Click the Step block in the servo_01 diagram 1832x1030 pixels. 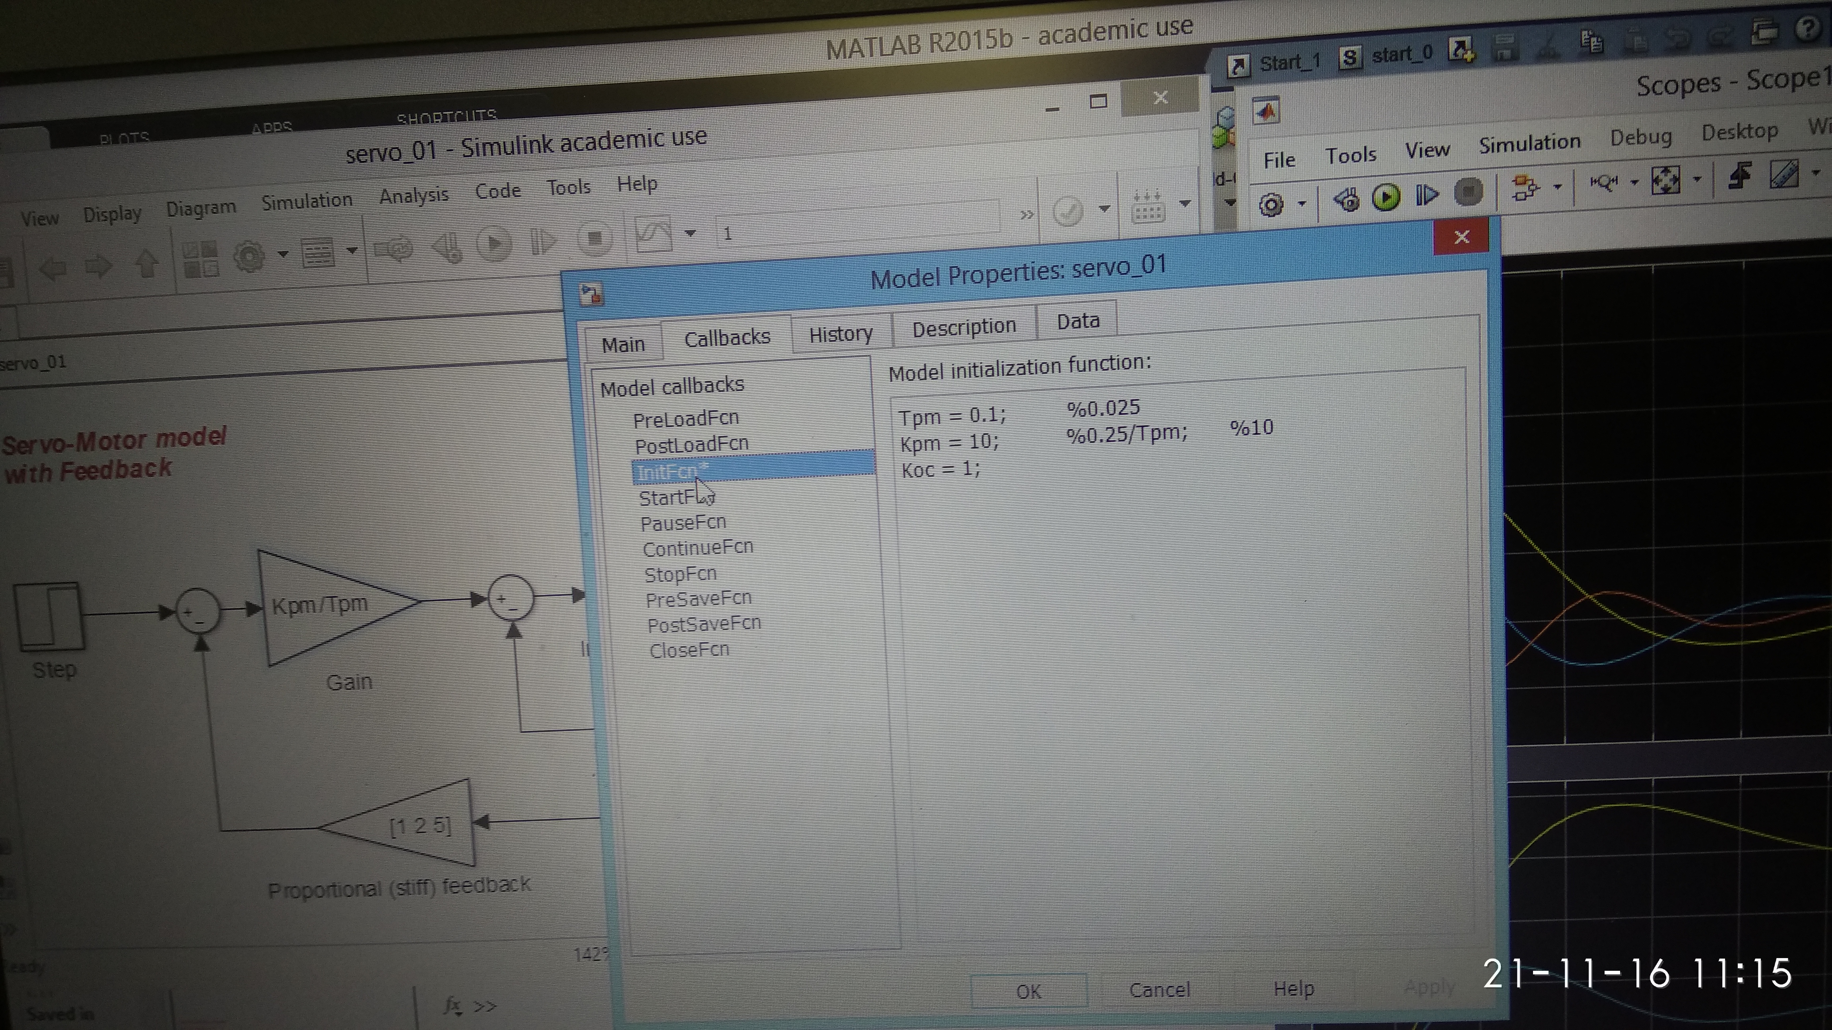pyautogui.click(x=49, y=616)
